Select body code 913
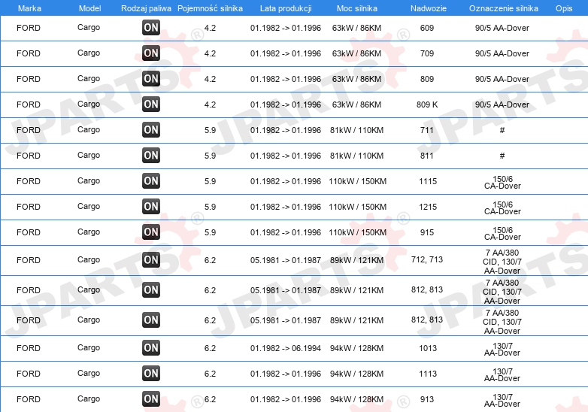Image resolution: width=588 pixels, height=412 pixels. [x=427, y=399]
